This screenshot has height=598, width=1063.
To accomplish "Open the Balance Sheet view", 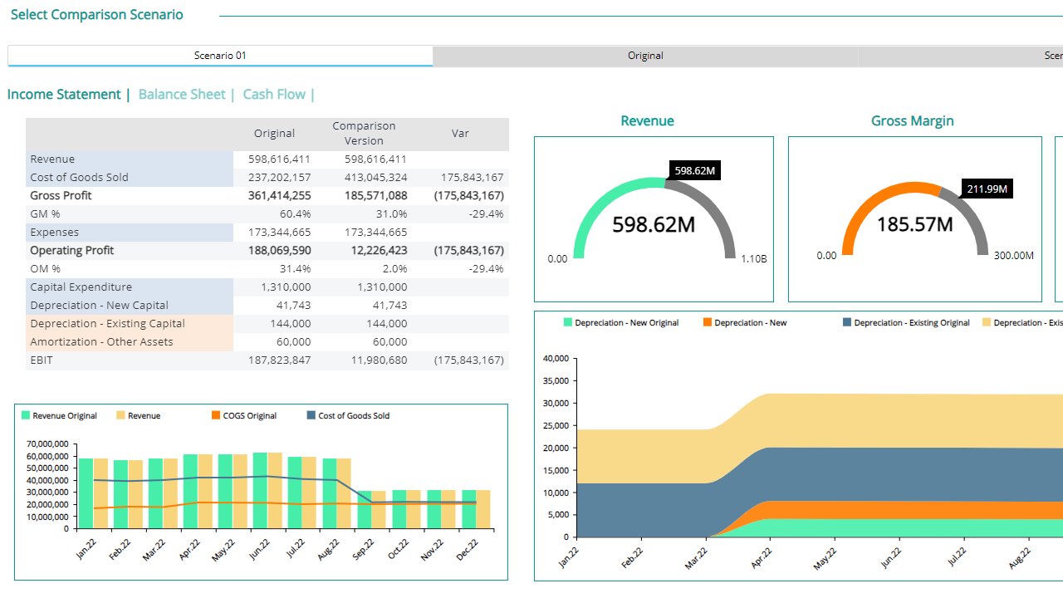I will (182, 95).
